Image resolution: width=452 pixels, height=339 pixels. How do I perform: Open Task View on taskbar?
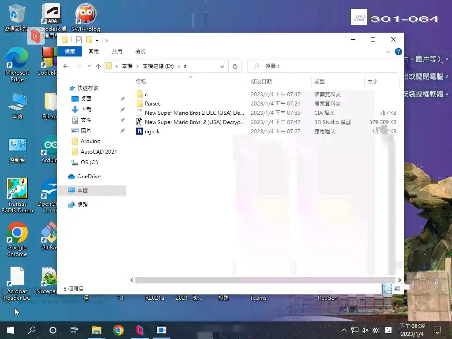(x=74, y=330)
